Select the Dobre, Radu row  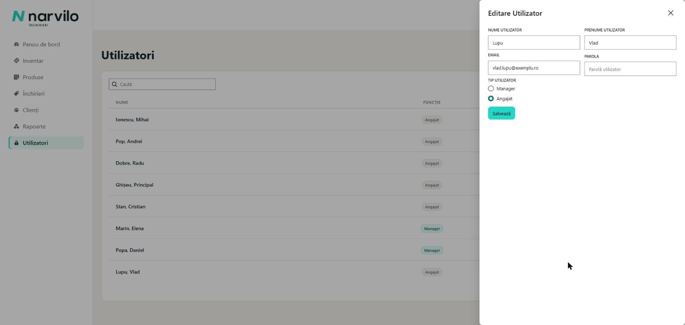pos(294,163)
